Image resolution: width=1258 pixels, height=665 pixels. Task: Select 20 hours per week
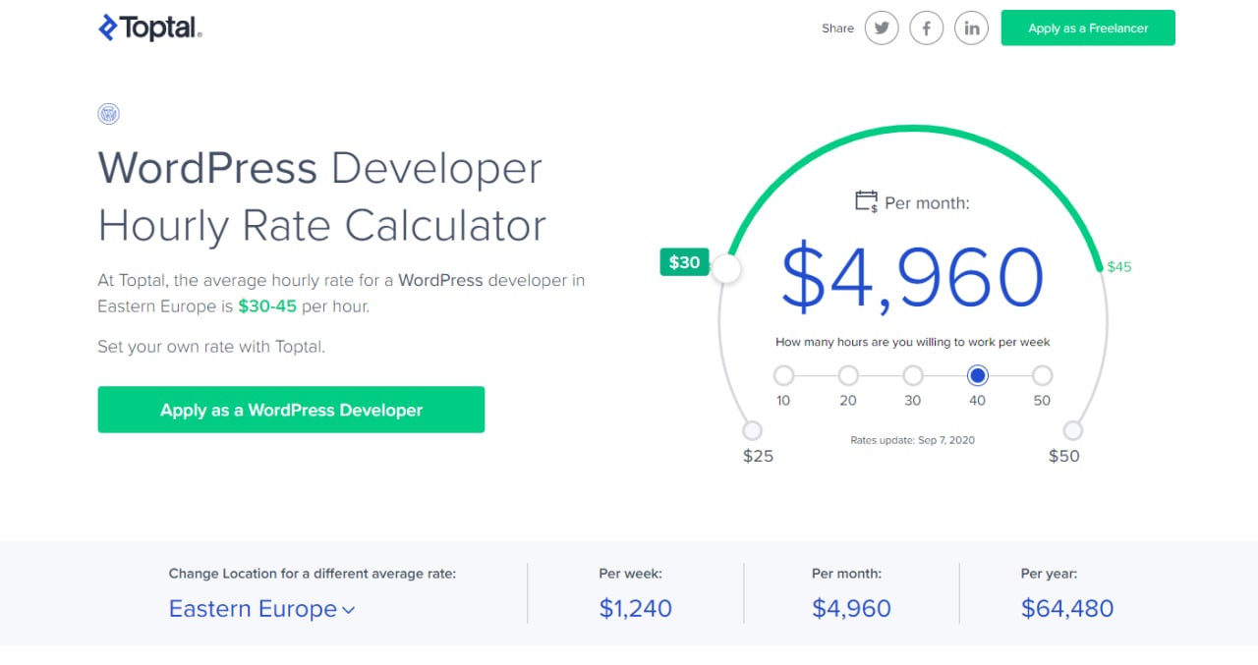pyautogui.click(x=848, y=375)
